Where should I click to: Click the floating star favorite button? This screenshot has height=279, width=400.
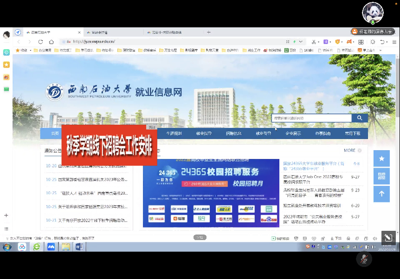(381, 159)
